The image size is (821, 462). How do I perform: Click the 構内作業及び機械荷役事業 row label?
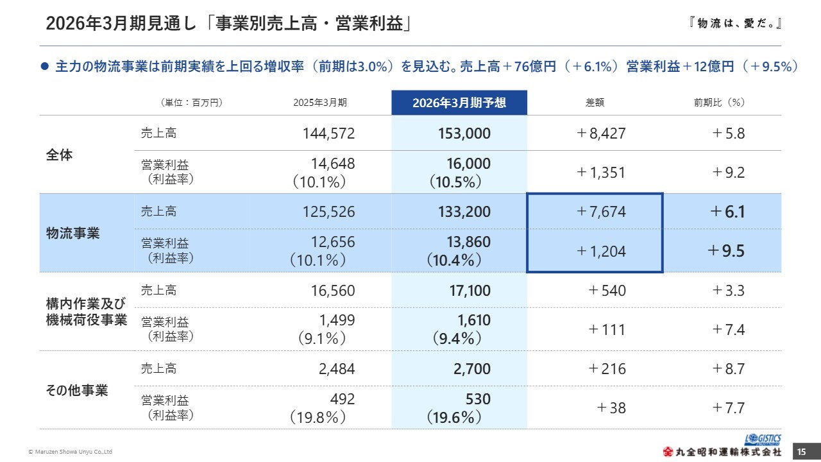pos(86,311)
